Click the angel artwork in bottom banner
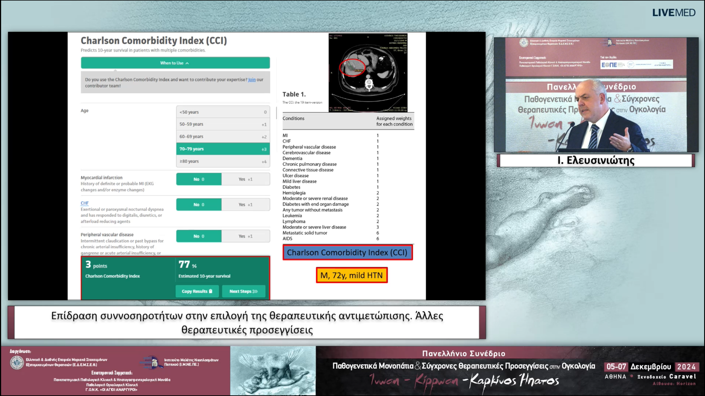 tap(273, 371)
